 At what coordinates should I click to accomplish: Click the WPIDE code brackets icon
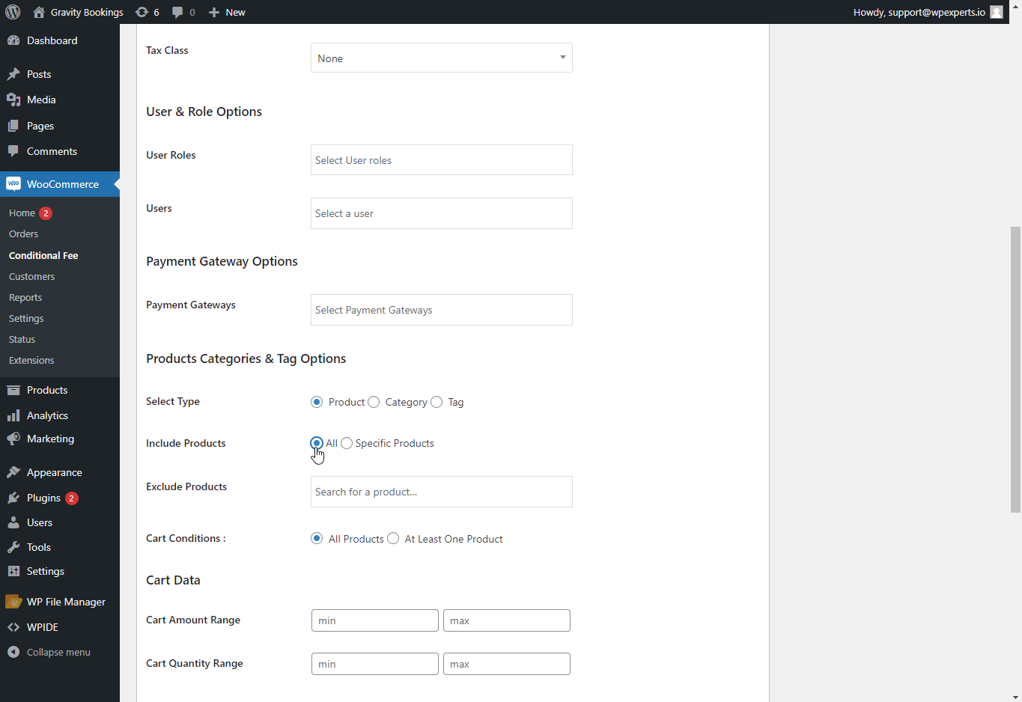coord(13,627)
